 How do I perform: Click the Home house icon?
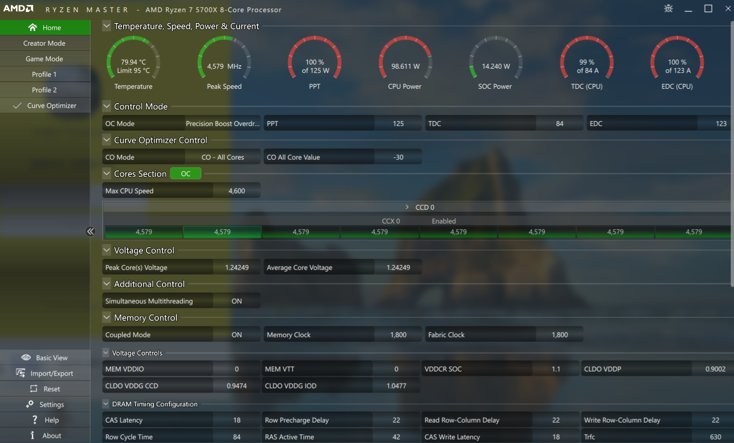click(x=33, y=27)
